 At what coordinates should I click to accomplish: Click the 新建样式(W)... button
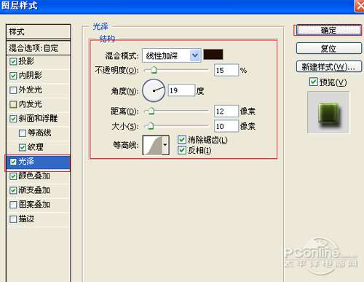pyautogui.click(x=329, y=66)
